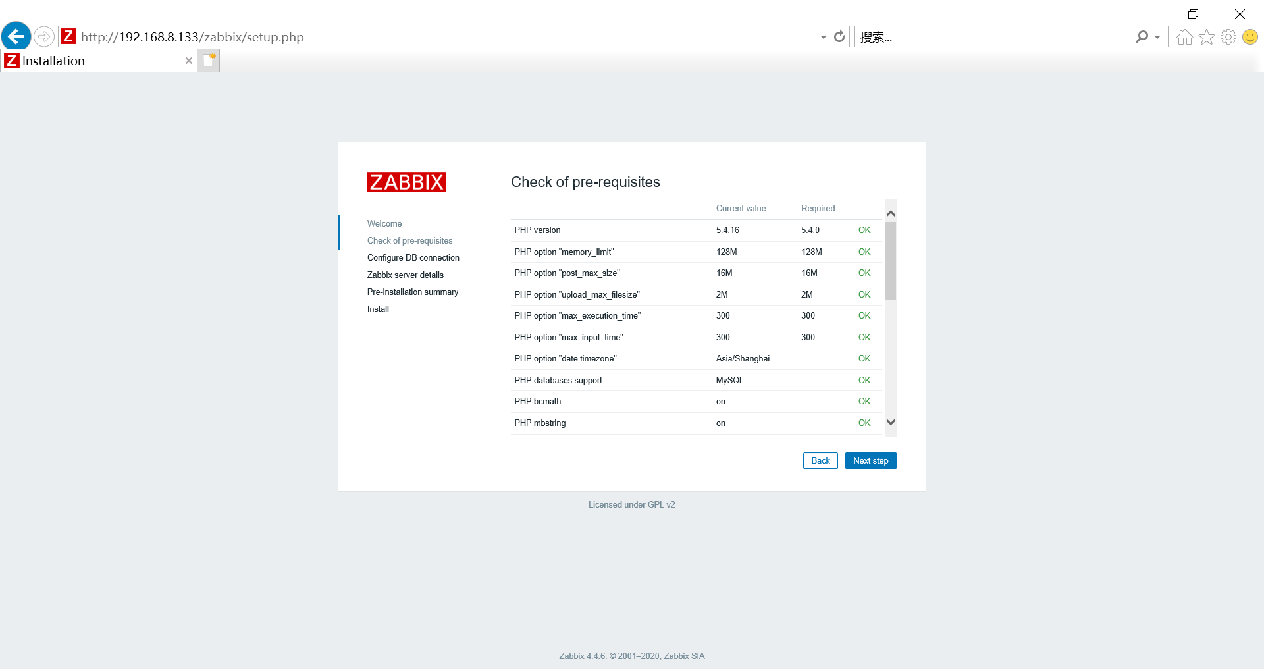The image size is (1264, 669).
Task: Click the browser forward arrow button
Action: click(x=44, y=36)
